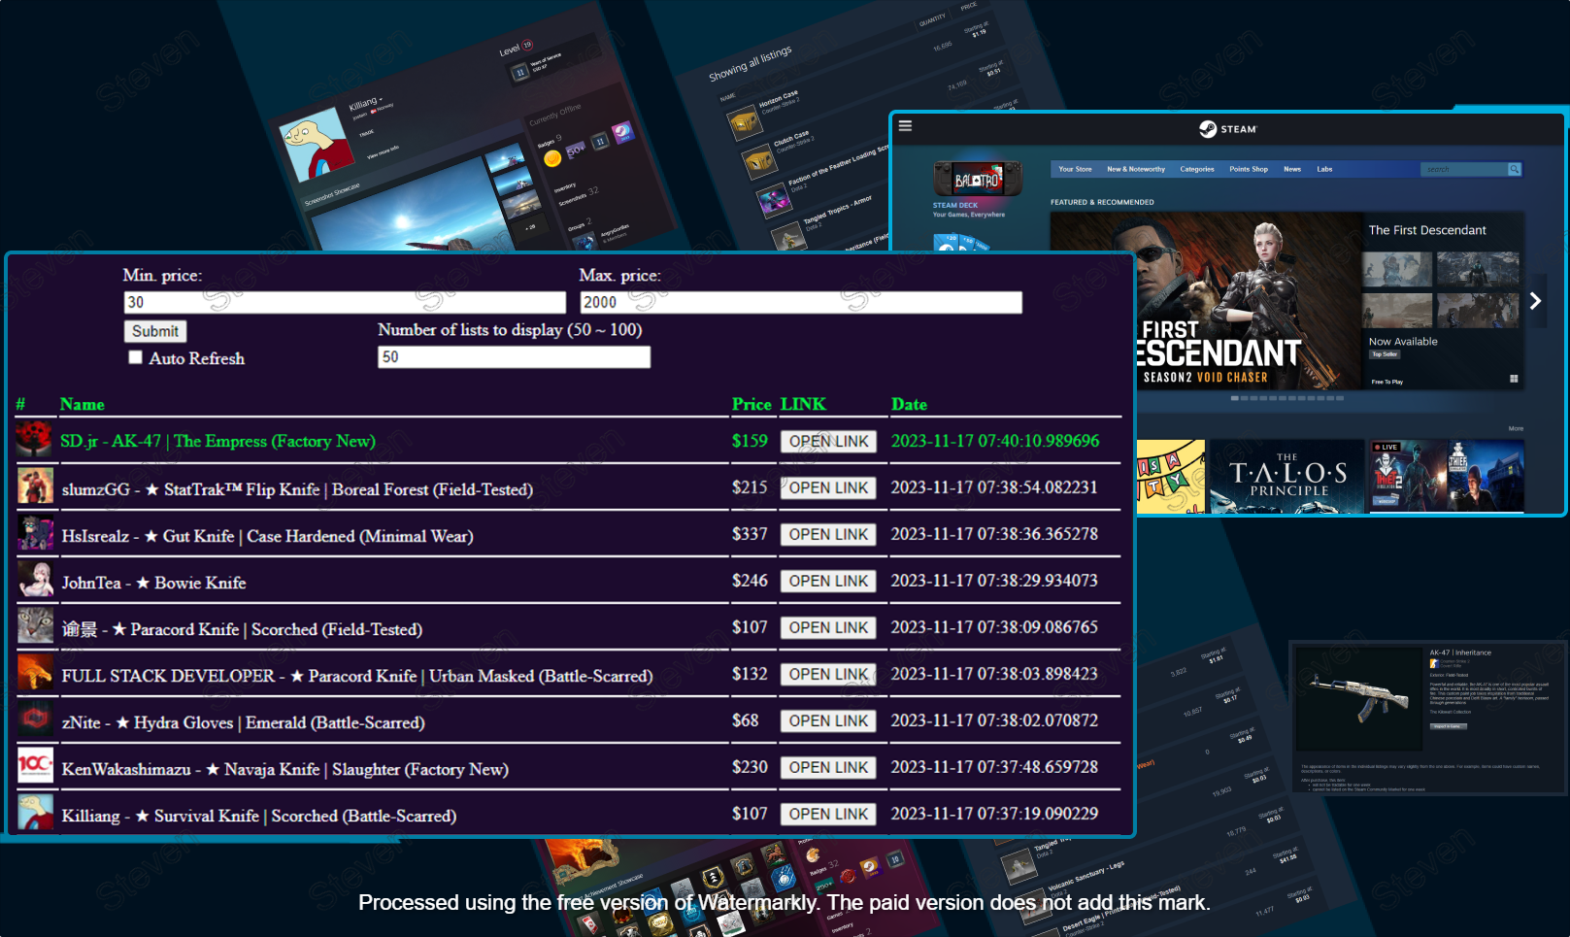
Task: Click the Number of lists input field
Action: point(514,356)
